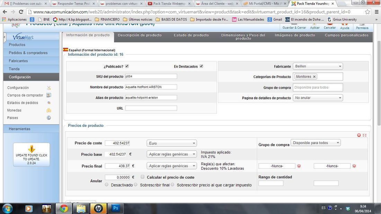Click Cancelar toolbar button

330,26
